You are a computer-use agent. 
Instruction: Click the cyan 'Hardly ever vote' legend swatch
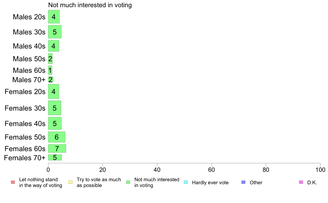pyautogui.click(x=186, y=182)
